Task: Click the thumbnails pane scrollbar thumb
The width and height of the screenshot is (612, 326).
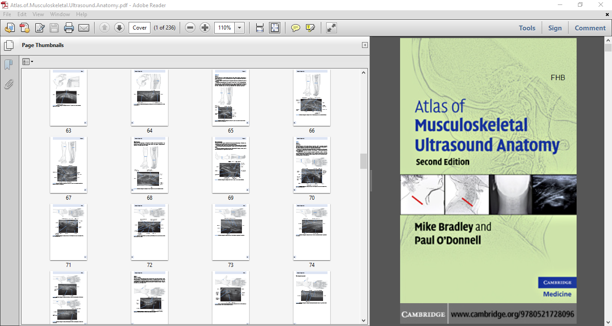Action: coord(364,161)
